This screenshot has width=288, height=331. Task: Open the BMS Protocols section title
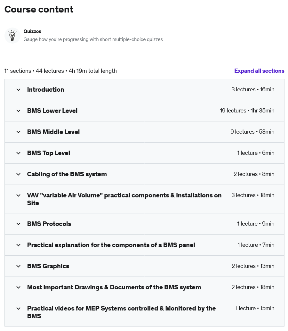49,224
